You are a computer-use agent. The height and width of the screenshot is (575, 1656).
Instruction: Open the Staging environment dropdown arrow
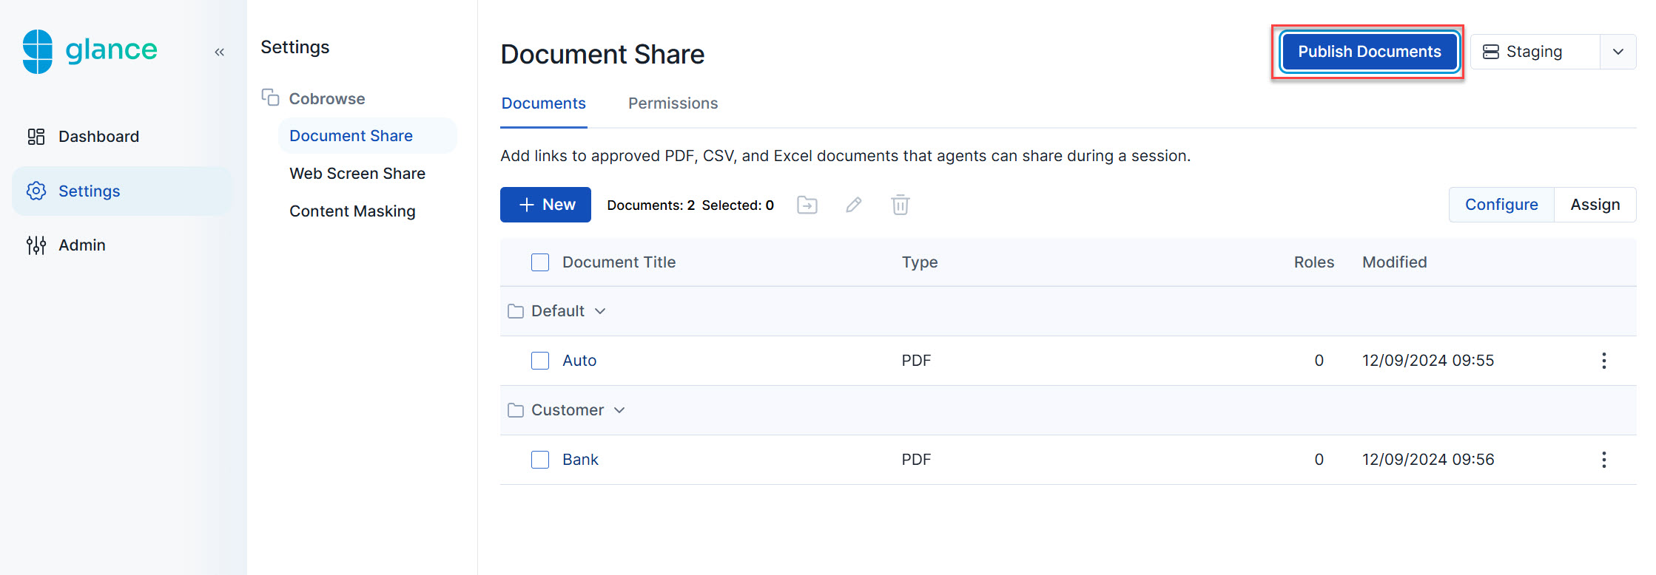click(x=1618, y=52)
